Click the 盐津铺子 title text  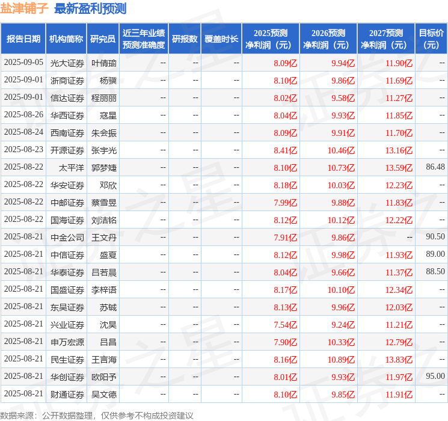[x=24, y=8]
